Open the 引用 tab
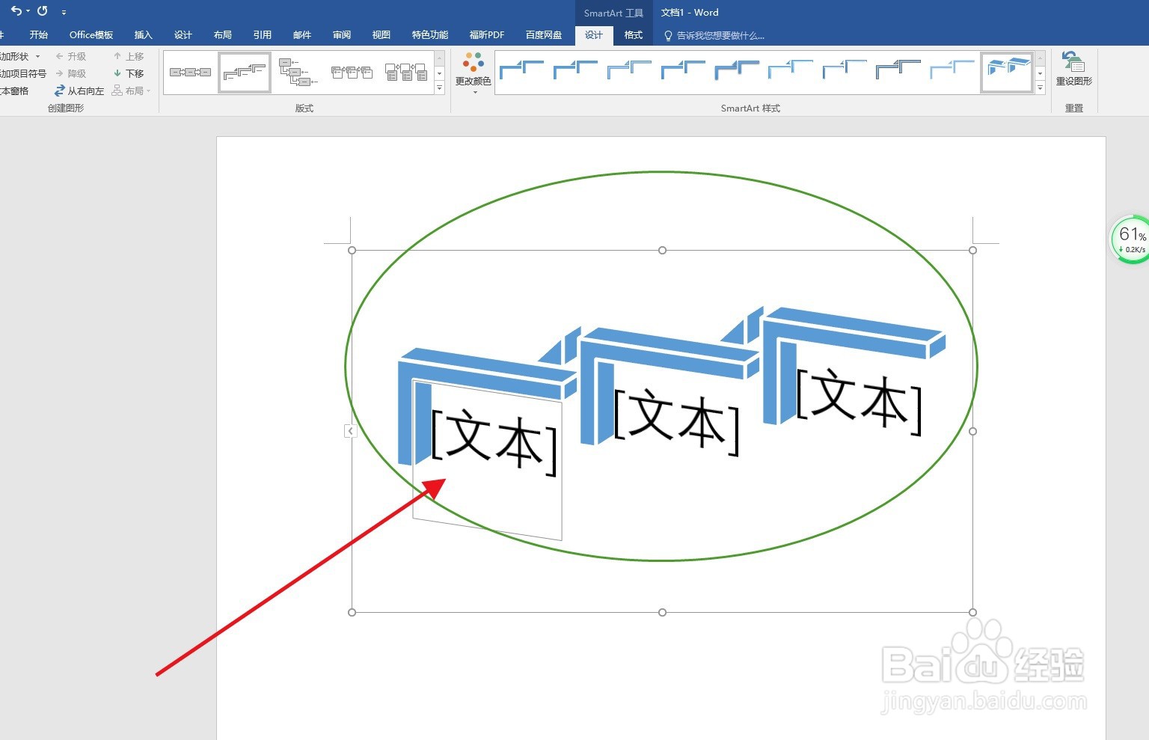 [x=262, y=35]
